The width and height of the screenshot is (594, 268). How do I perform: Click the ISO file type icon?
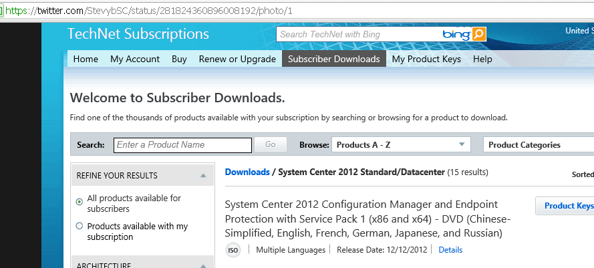(233, 250)
